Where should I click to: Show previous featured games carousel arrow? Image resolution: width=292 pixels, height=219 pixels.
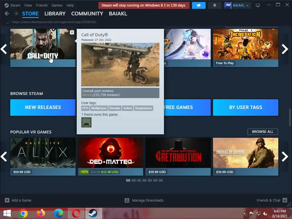coord(4,49)
